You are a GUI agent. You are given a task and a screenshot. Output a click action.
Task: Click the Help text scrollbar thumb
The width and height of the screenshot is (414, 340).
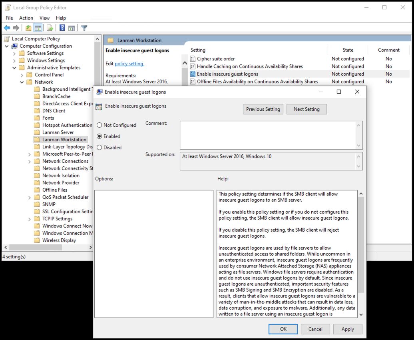361,245
